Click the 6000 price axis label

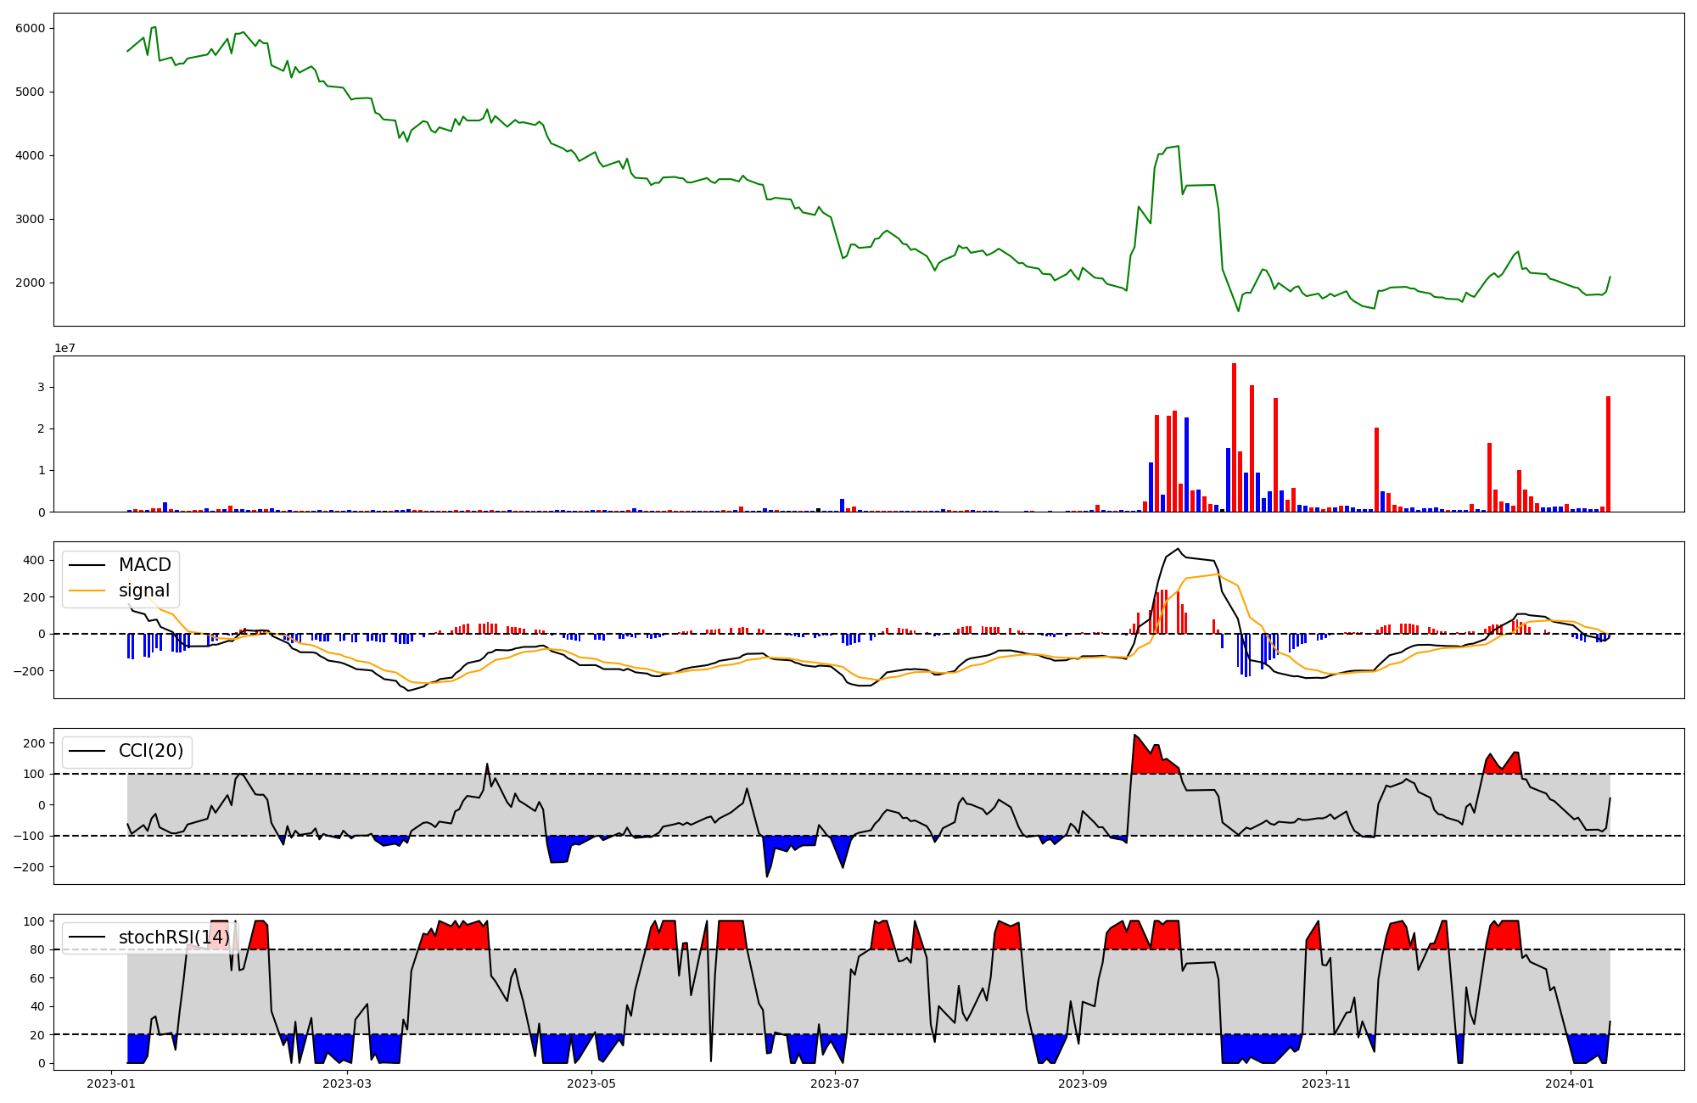pos(30,28)
